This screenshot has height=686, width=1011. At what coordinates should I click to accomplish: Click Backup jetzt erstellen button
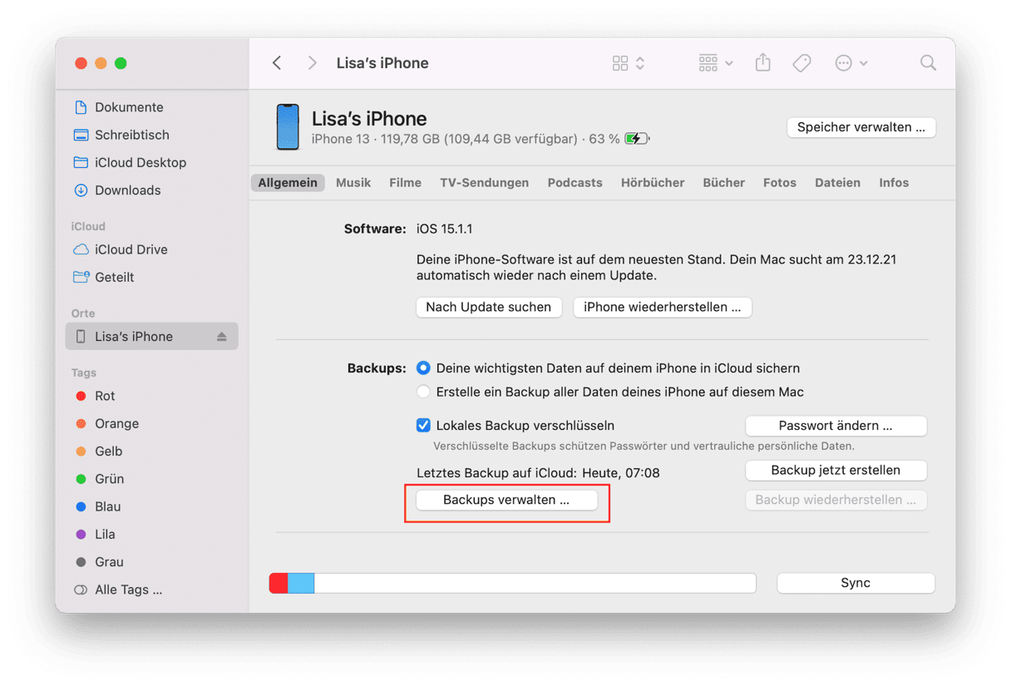tap(836, 471)
